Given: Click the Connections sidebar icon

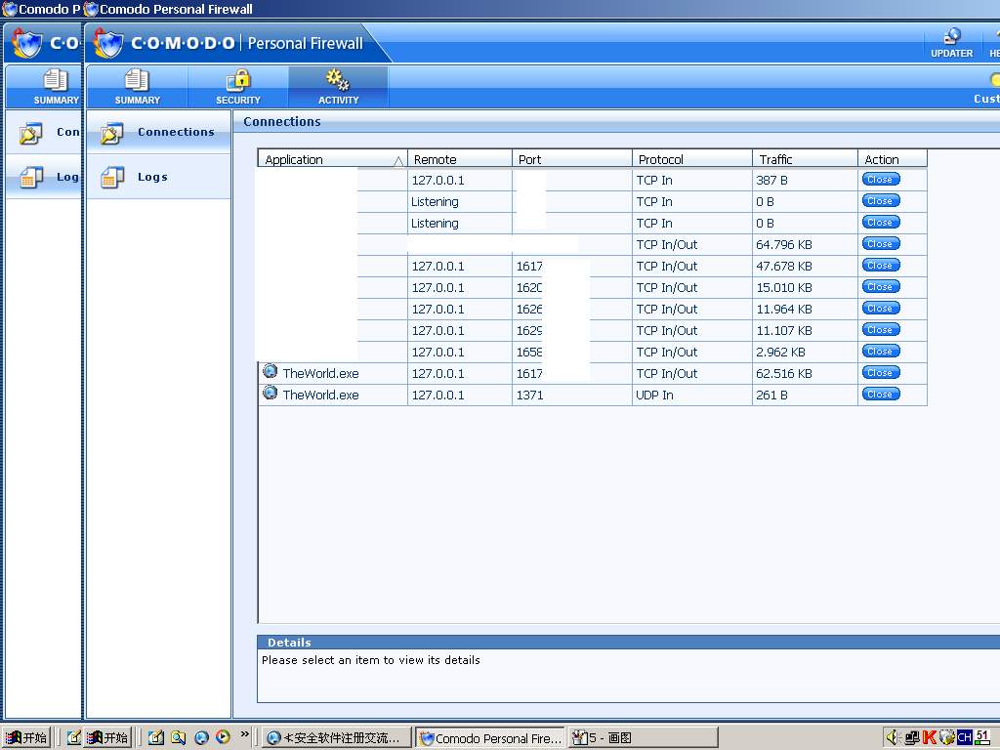Looking at the screenshot, I should pyautogui.click(x=112, y=133).
